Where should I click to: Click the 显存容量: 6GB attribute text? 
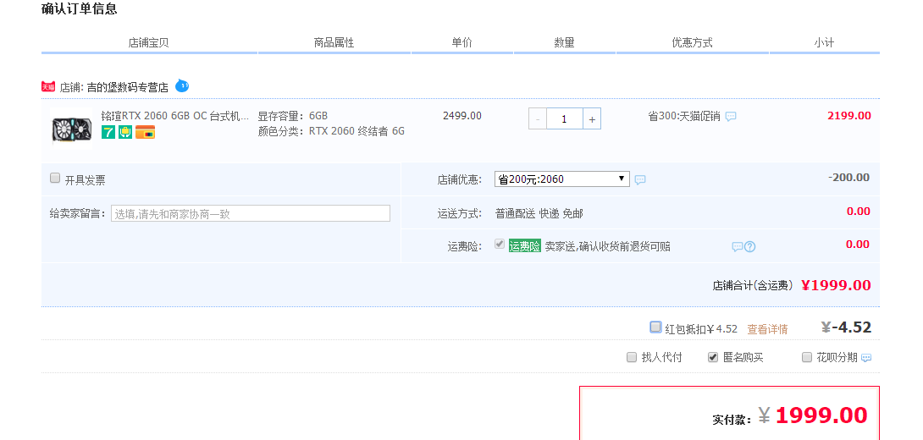292,116
